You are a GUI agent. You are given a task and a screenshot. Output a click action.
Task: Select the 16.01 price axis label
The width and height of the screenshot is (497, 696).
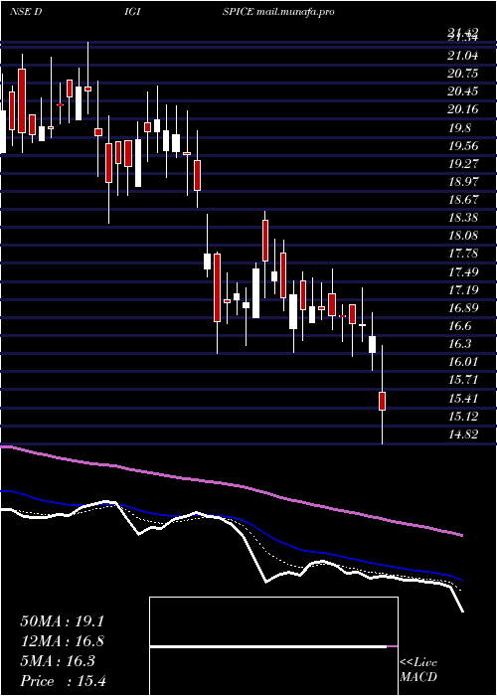tap(463, 362)
